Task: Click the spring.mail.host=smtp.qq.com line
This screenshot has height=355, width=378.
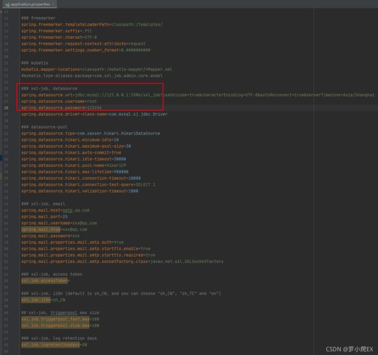Action: [x=55, y=210]
